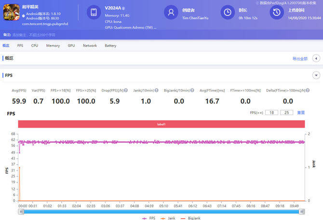This screenshot has width=323, height=220.
Task: Switch to the CPU tab
Action: point(35,46)
